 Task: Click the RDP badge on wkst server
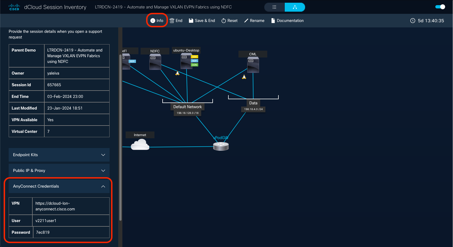click(132, 61)
